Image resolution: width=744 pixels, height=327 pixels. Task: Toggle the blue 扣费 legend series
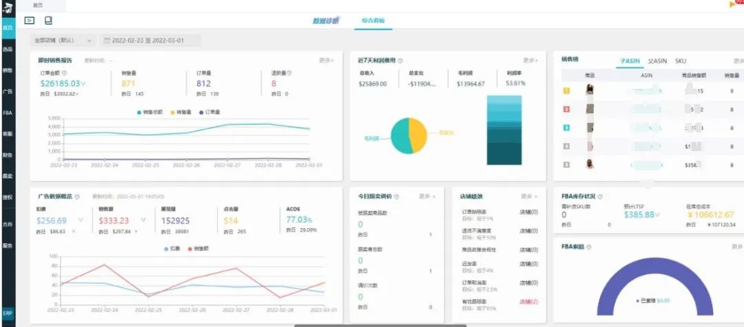(x=172, y=249)
